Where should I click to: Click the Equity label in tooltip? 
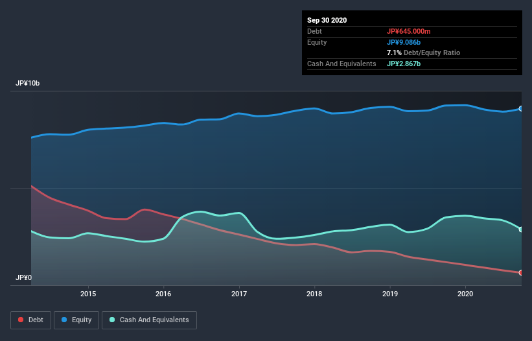tap(317, 42)
